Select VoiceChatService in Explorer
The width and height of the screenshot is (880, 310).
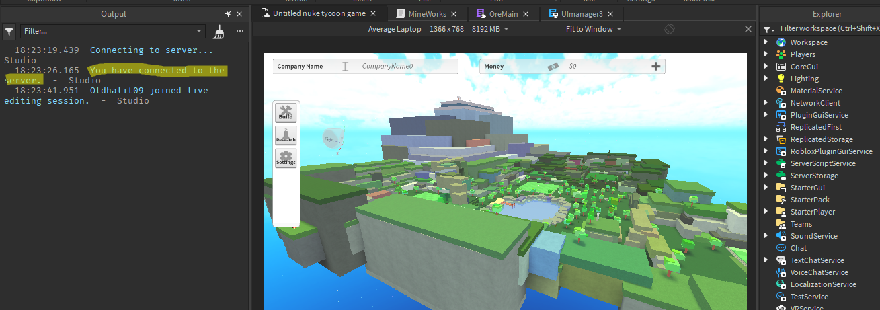click(819, 272)
